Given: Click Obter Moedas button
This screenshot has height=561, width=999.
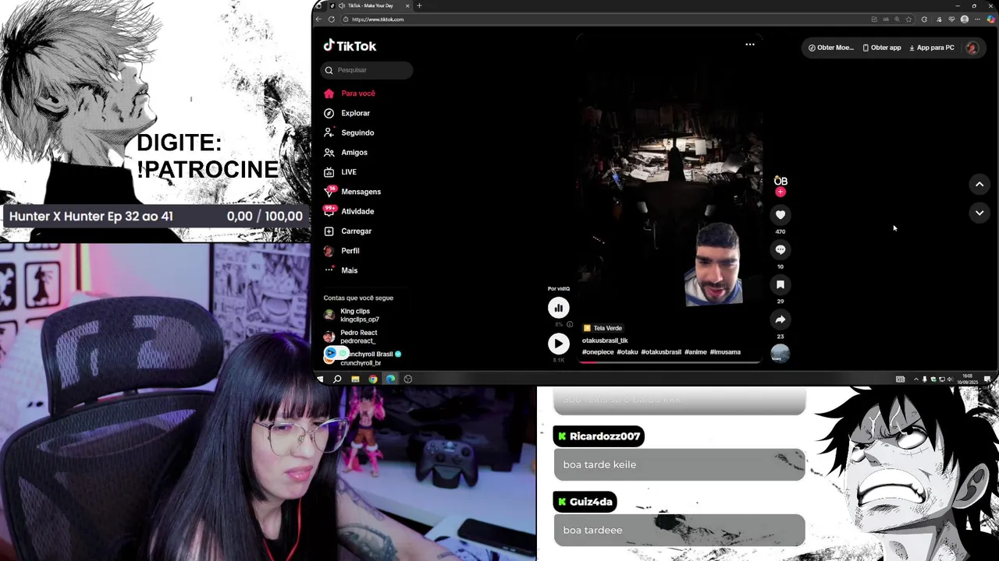Looking at the screenshot, I should tap(831, 48).
